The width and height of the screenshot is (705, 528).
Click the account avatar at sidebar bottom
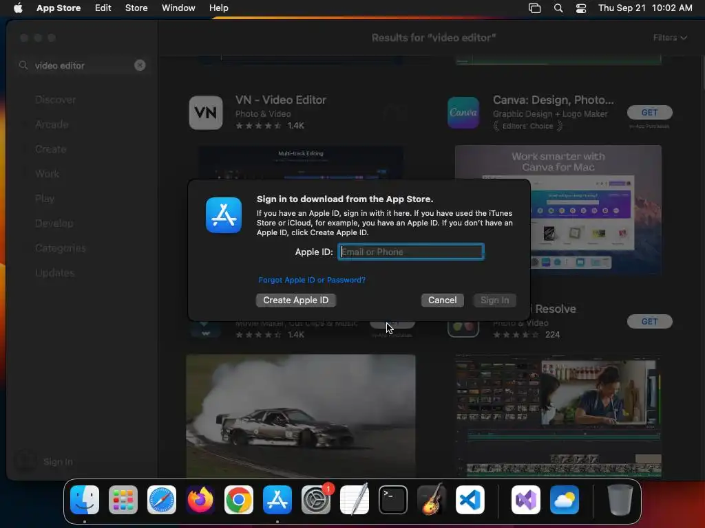[25, 461]
